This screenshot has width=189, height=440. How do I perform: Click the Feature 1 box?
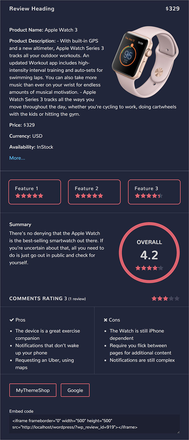point(35,192)
